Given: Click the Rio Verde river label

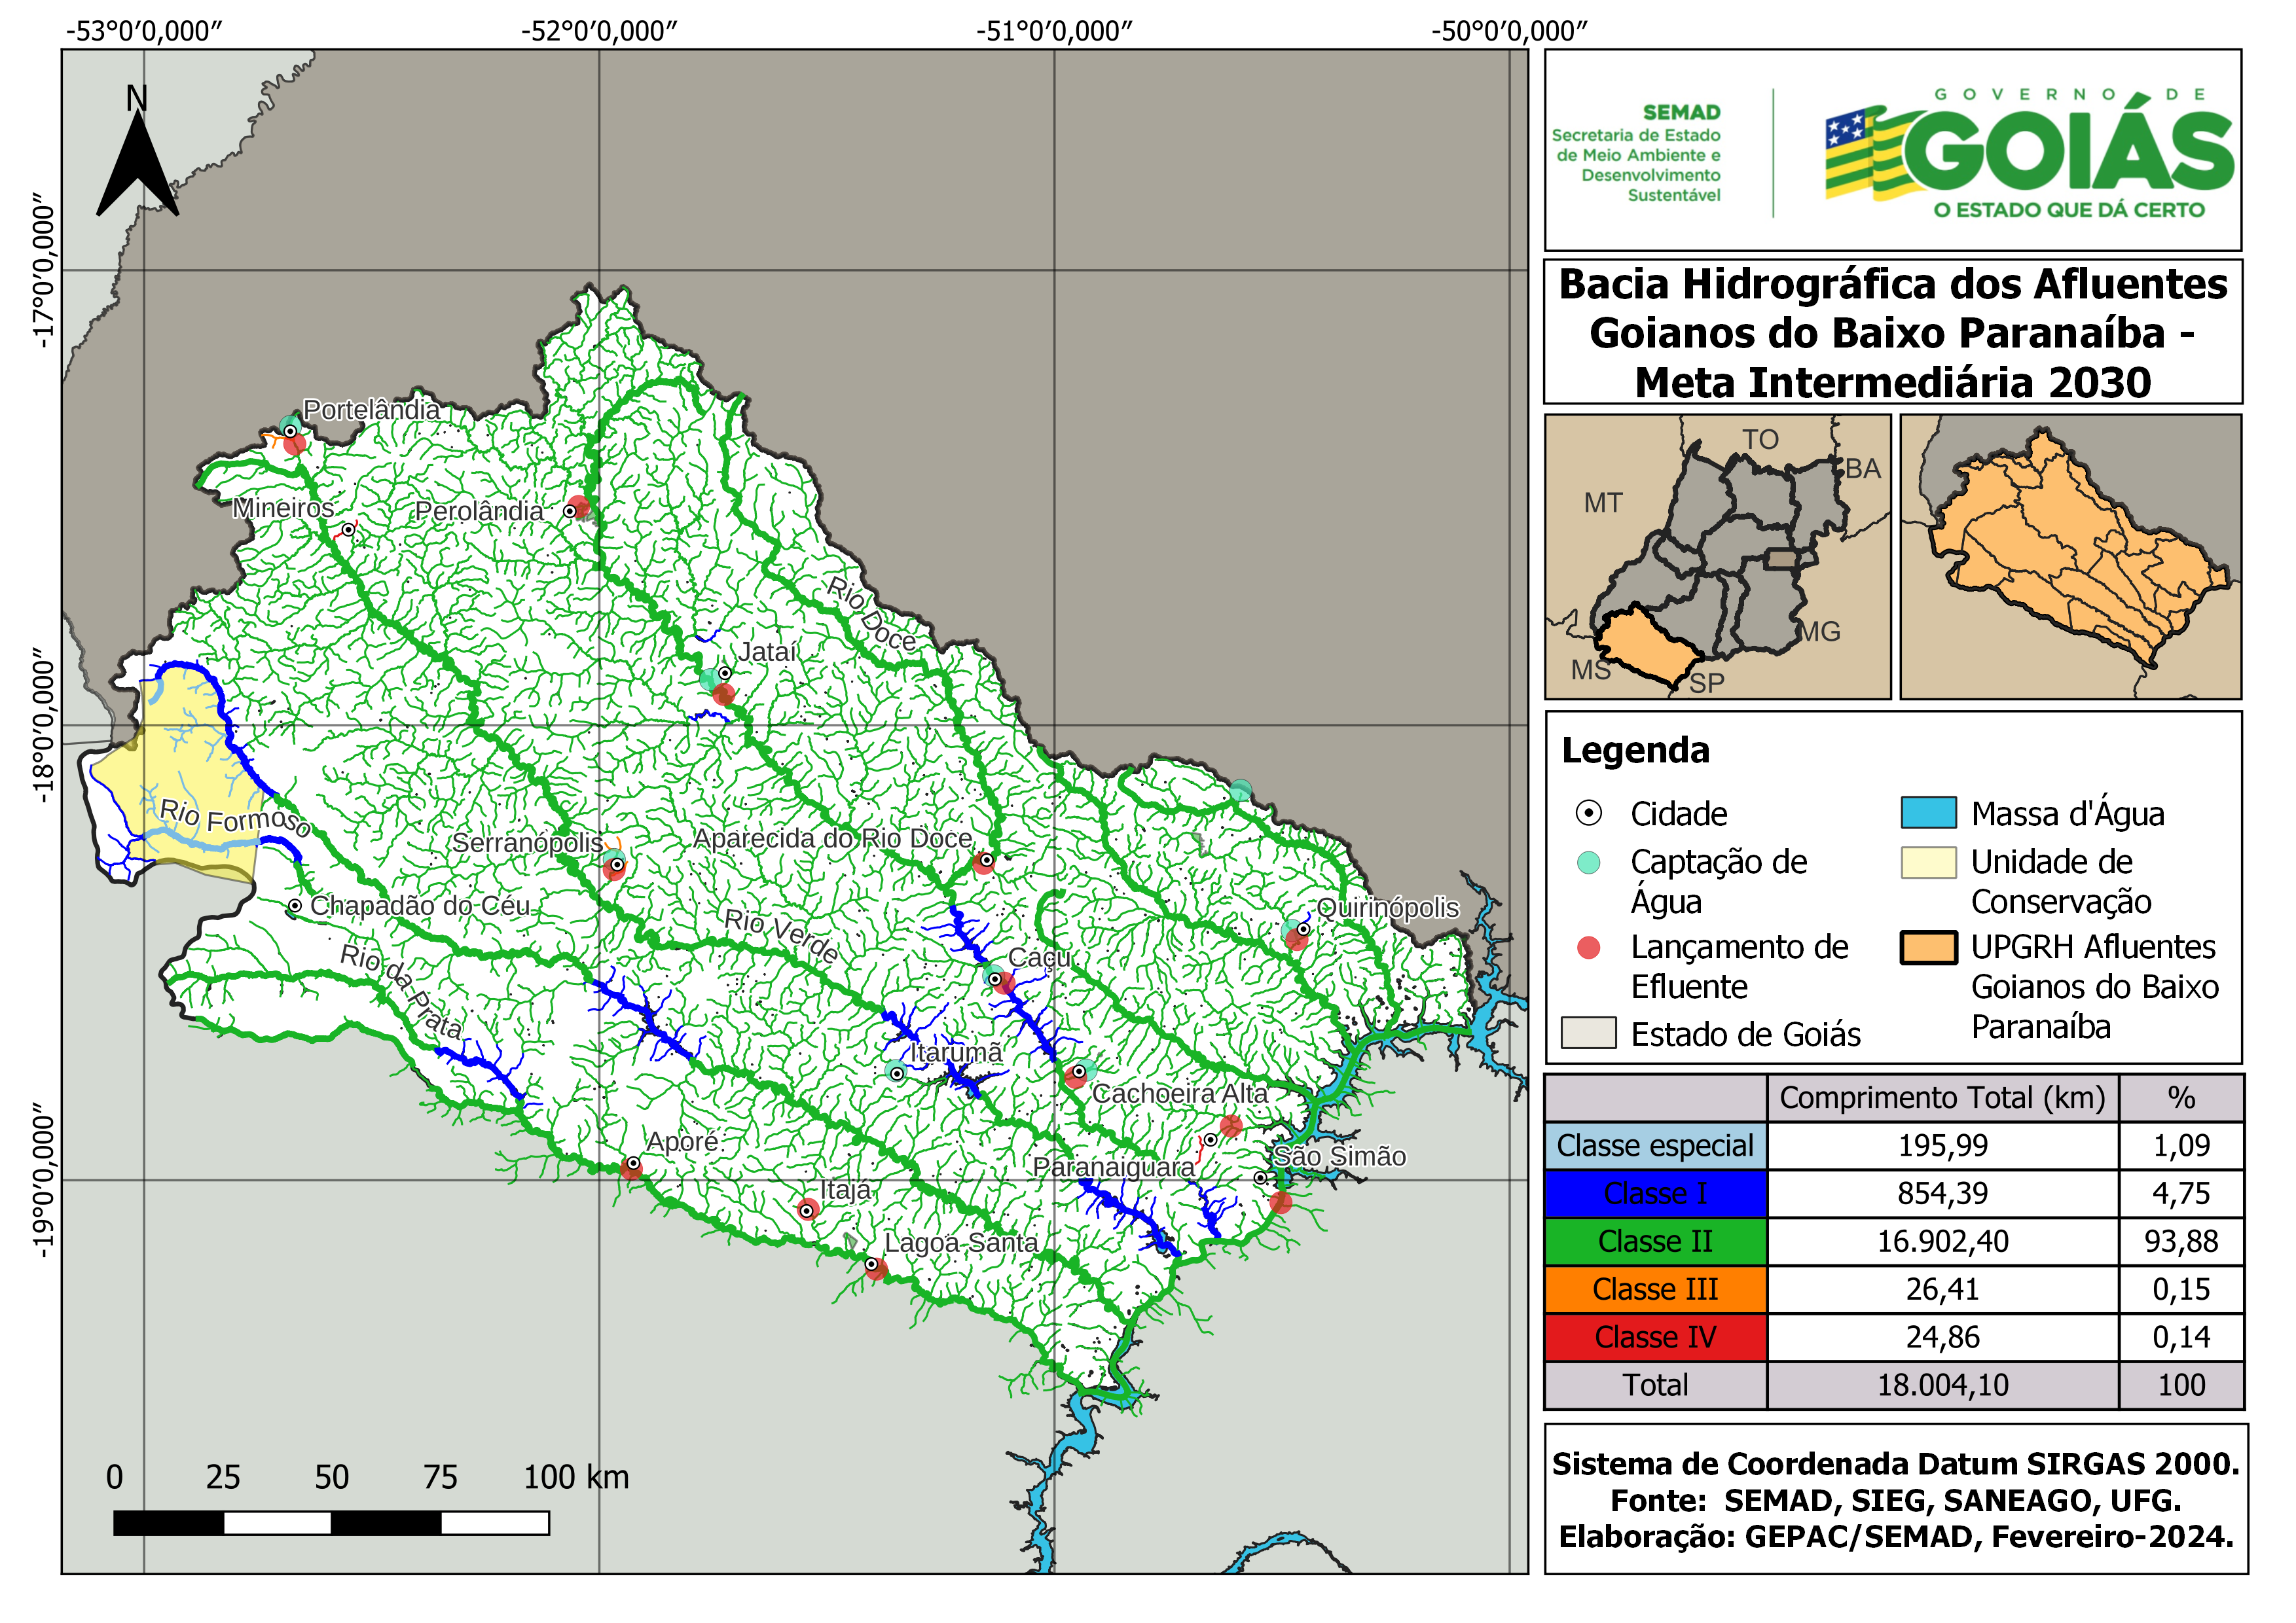Looking at the screenshot, I should click(781, 935).
